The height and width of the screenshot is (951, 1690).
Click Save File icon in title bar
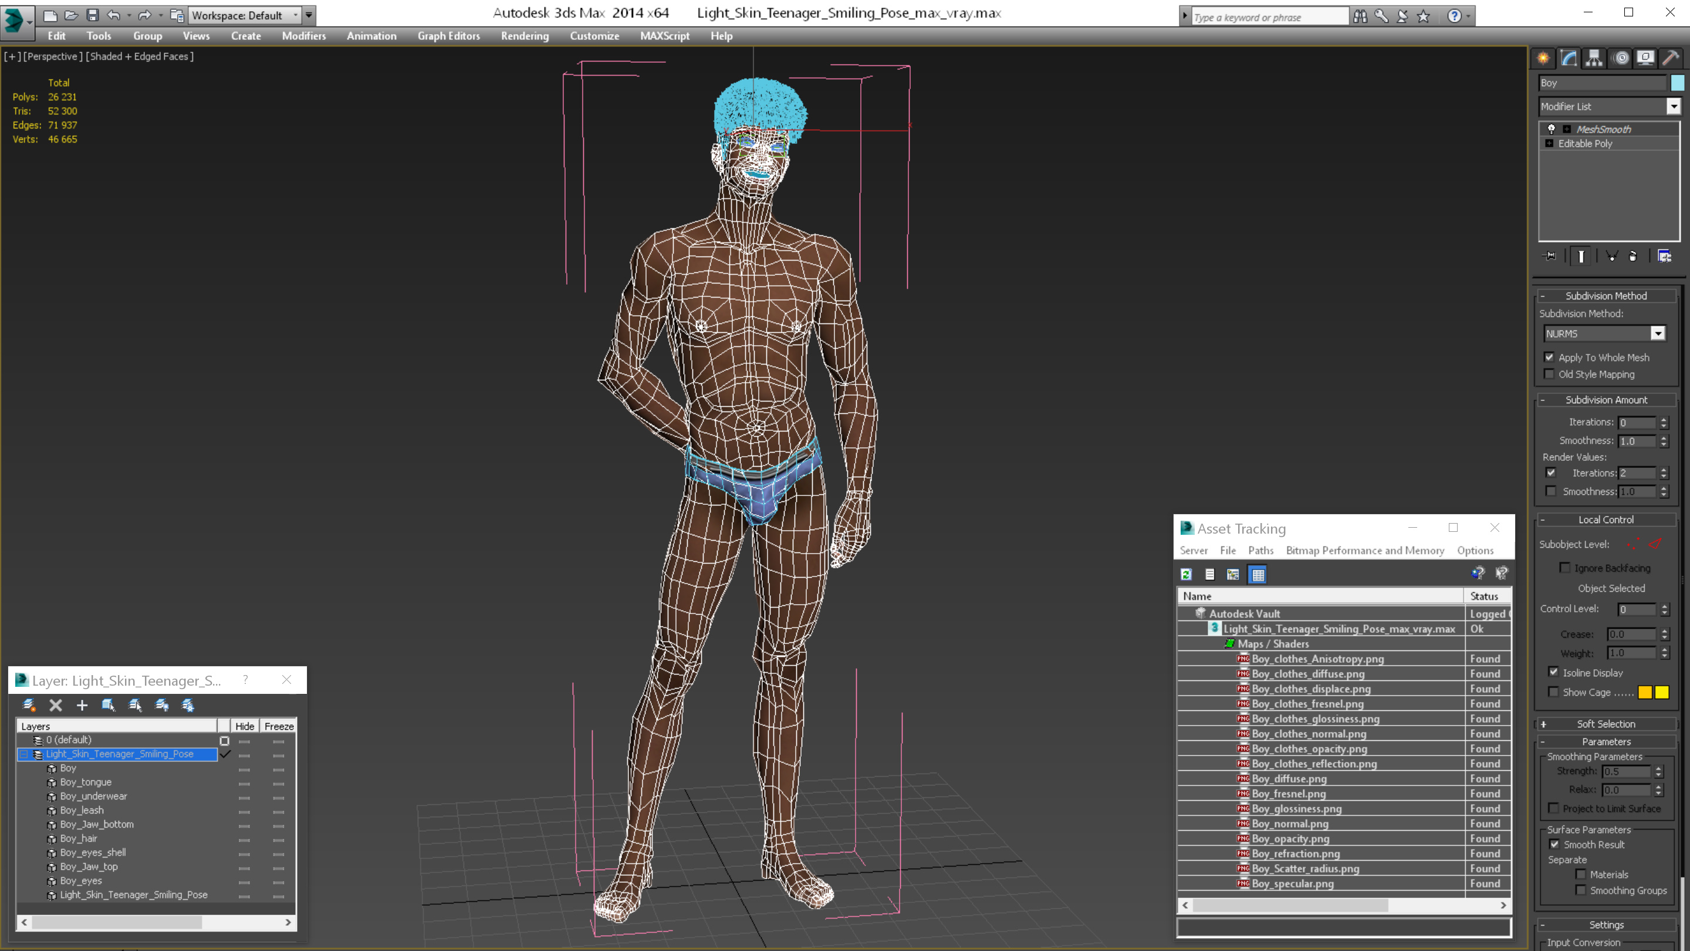pos(93,15)
